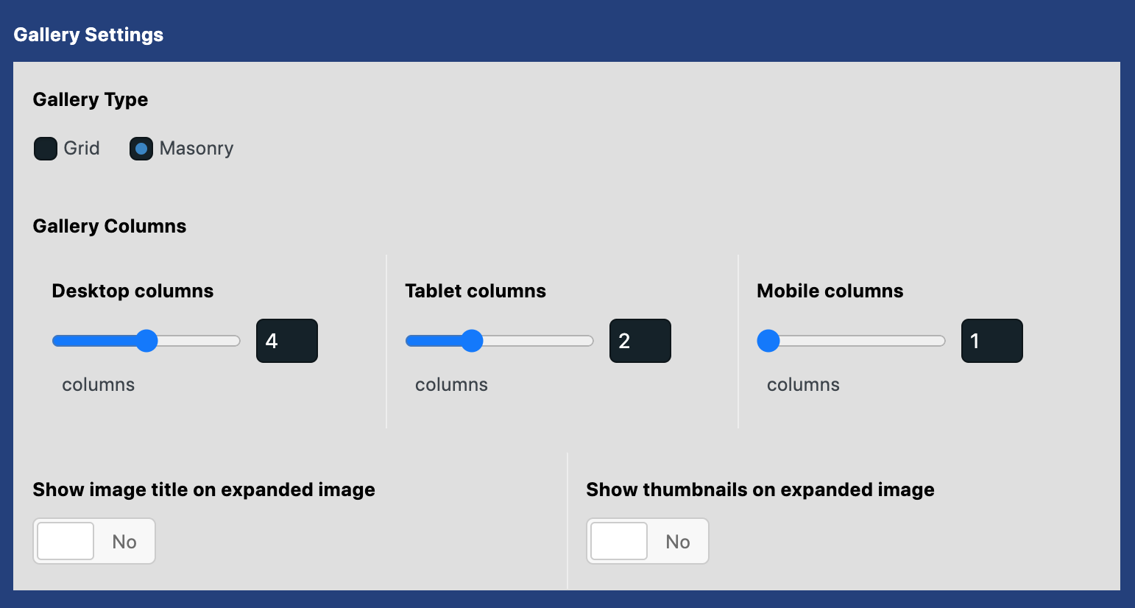Click the Desktop columns slider handle
Image resolution: width=1135 pixels, height=608 pixels.
[147, 341]
